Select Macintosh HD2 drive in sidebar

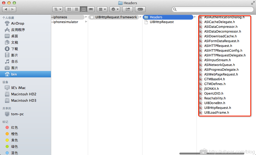(23, 94)
